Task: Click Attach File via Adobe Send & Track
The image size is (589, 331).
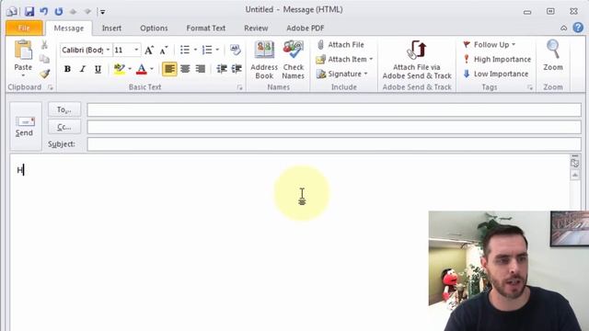Action: coord(417,60)
